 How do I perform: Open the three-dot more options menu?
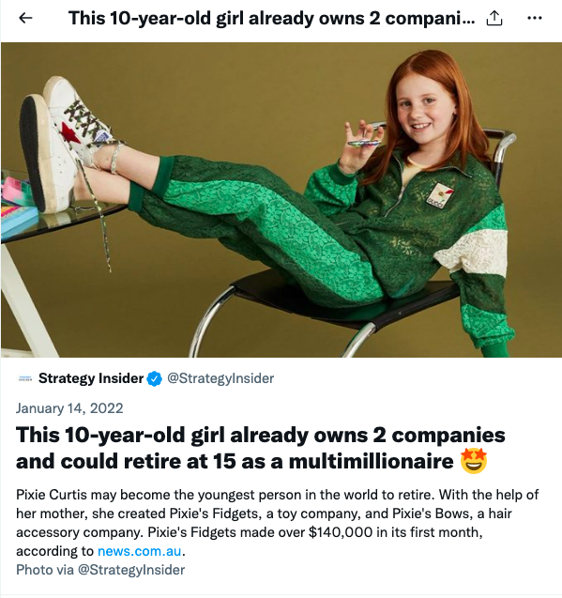pos(535,18)
